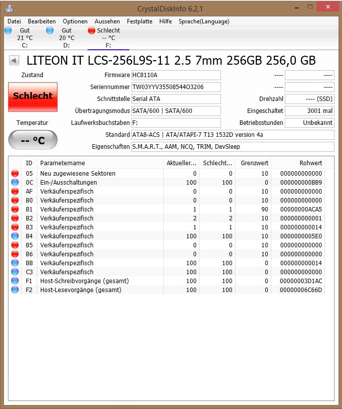The width and height of the screenshot is (342, 409).
Task: Select disk C: blue status orb
Action: (x=8, y=30)
